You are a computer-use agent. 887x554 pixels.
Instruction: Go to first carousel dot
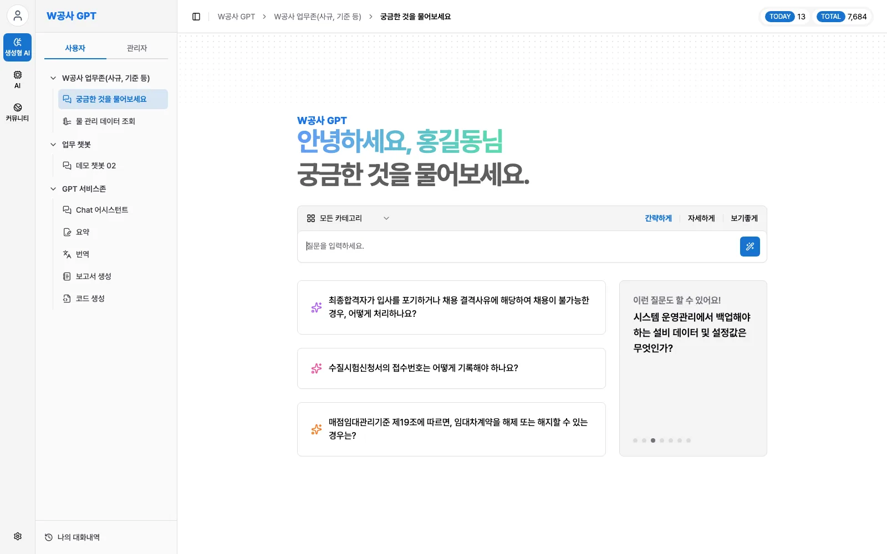tap(635, 440)
